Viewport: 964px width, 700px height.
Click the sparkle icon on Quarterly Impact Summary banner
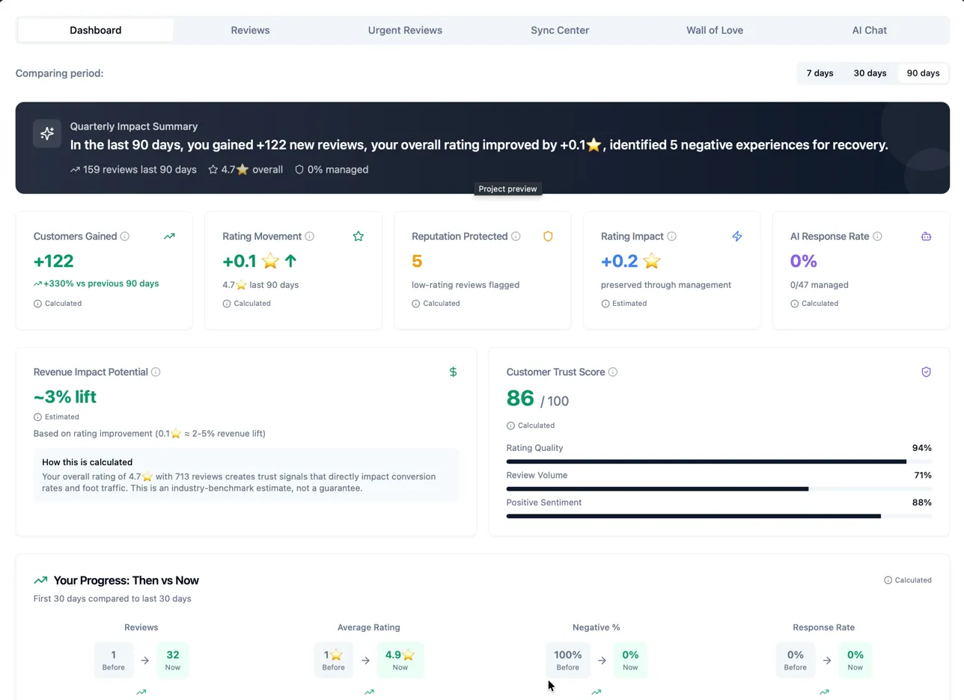click(x=46, y=134)
